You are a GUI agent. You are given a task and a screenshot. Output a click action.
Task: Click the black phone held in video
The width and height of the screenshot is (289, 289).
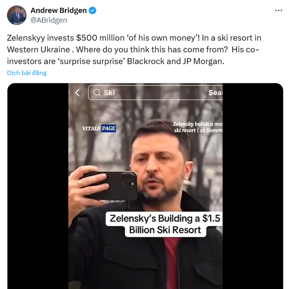coord(110,185)
